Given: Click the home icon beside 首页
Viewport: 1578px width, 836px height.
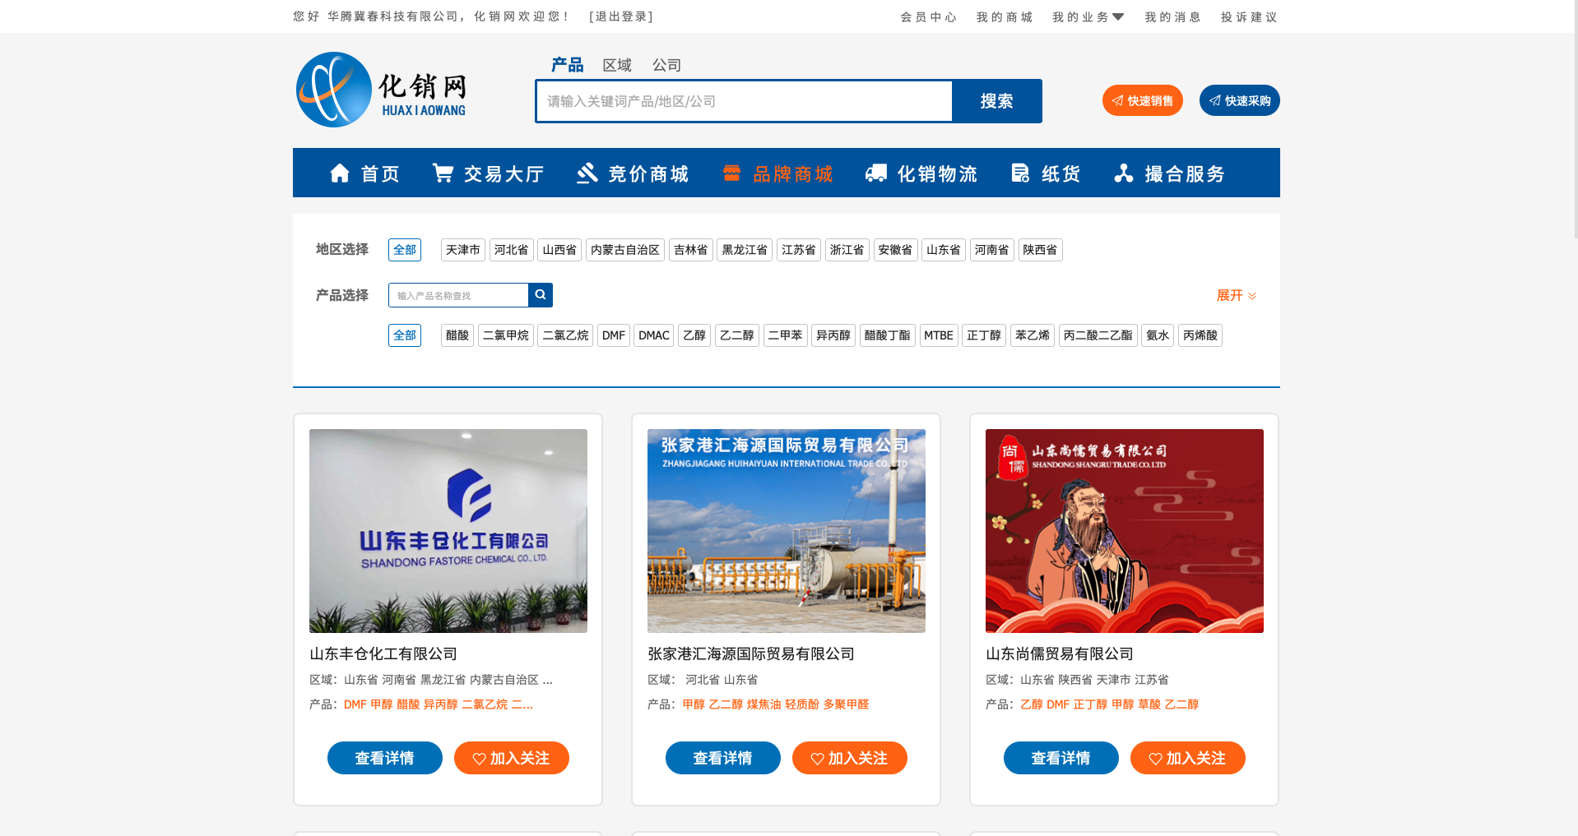Looking at the screenshot, I should [340, 173].
